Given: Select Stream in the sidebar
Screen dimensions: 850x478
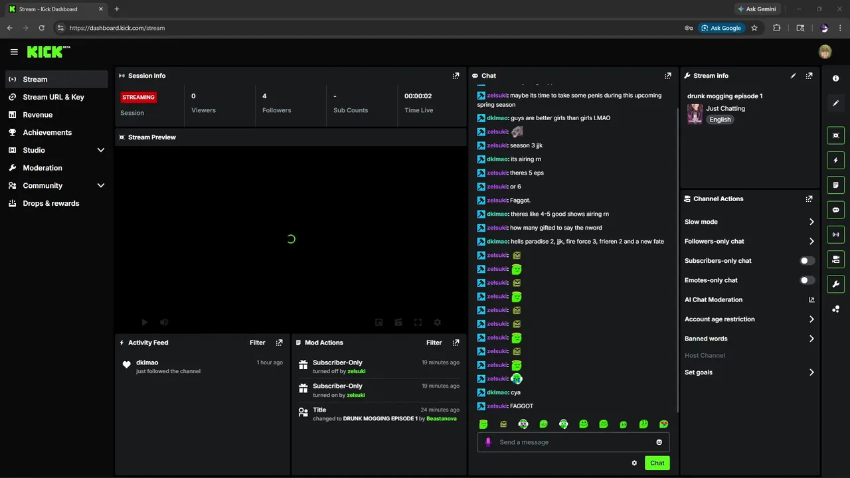Looking at the screenshot, I should point(56,79).
